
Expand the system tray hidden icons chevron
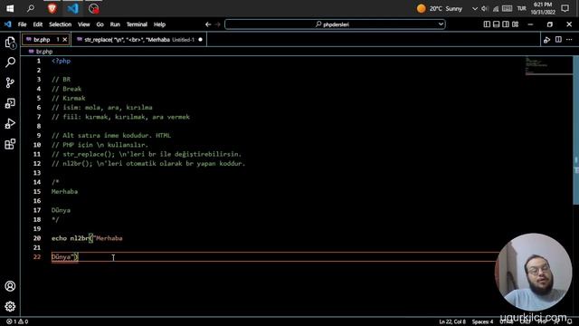[x=475, y=8]
